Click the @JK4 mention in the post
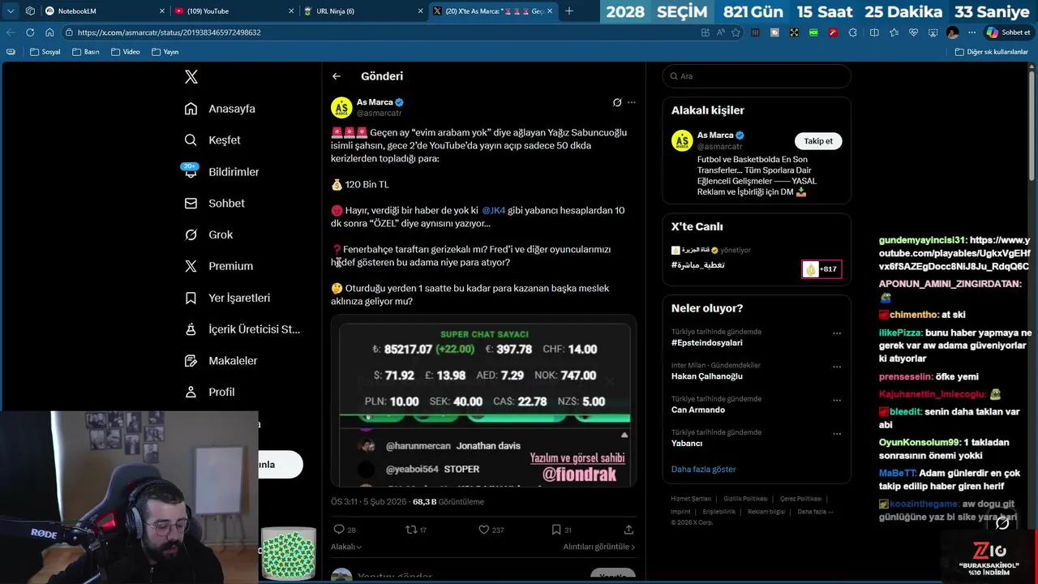The image size is (1038, 584). tap(493, 210)
